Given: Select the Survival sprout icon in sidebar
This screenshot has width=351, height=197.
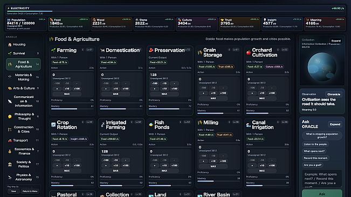Looking at the screenshot, I should [10, 53].
